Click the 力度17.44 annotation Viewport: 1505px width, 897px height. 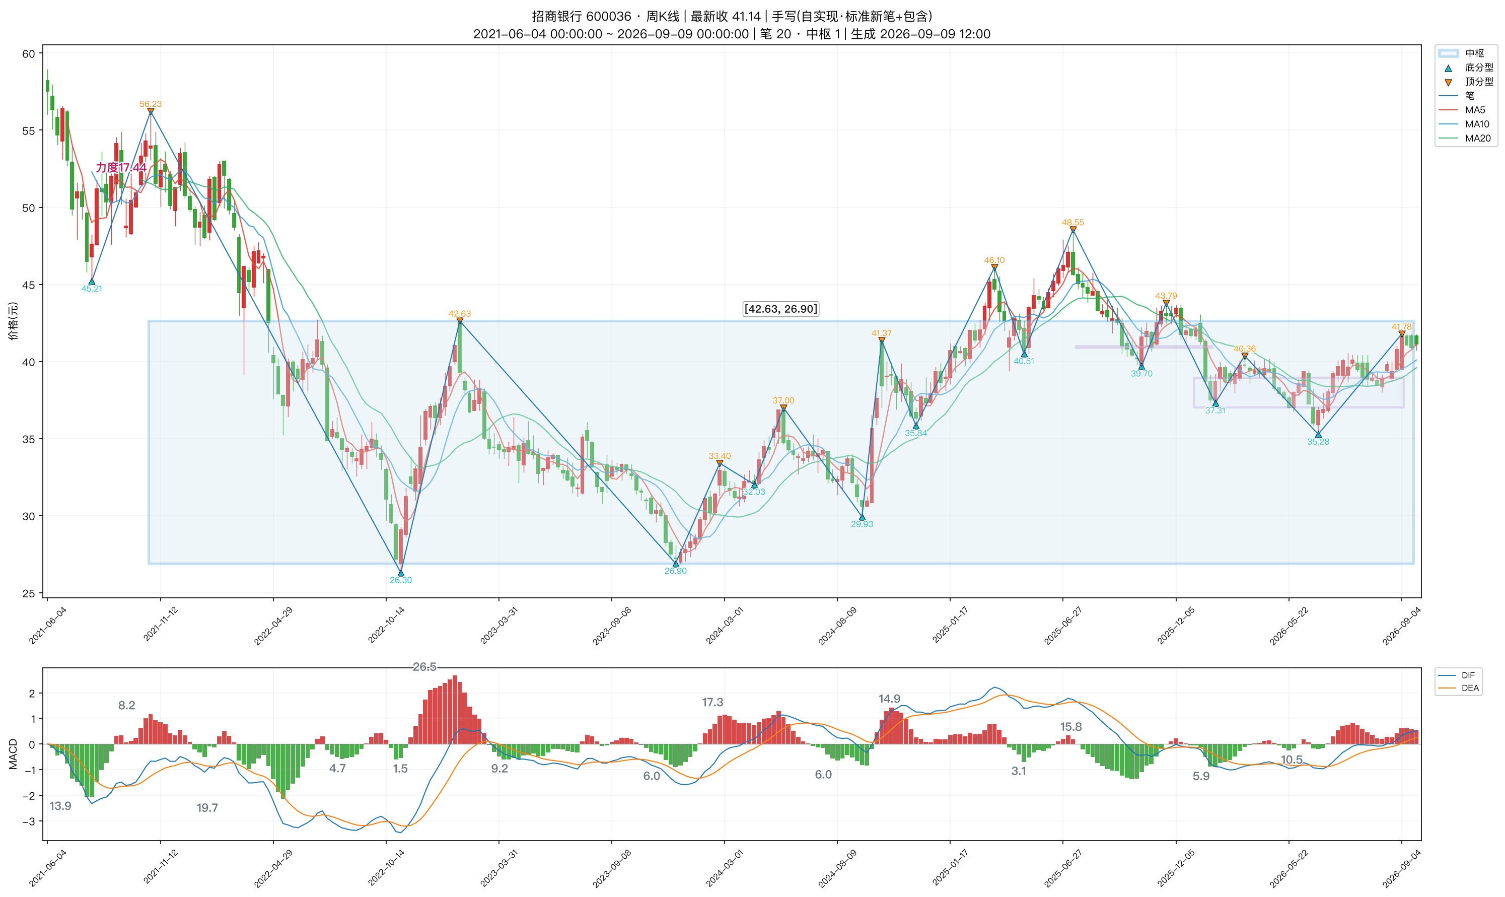tap(121, 167)
